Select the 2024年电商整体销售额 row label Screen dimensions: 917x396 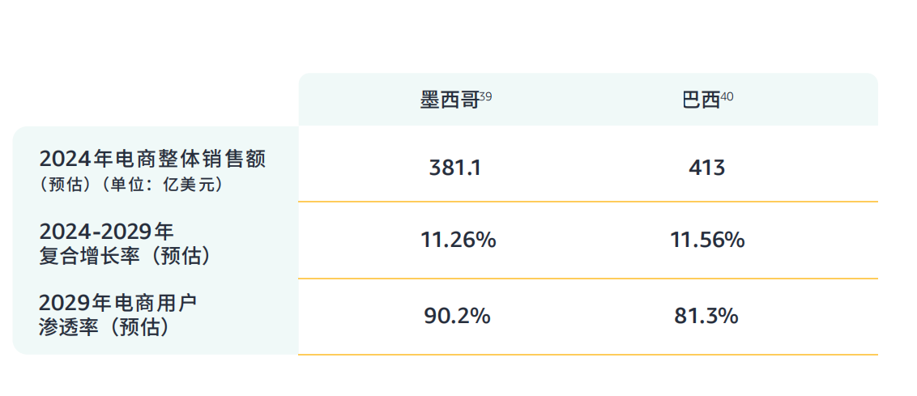point(152,159)
